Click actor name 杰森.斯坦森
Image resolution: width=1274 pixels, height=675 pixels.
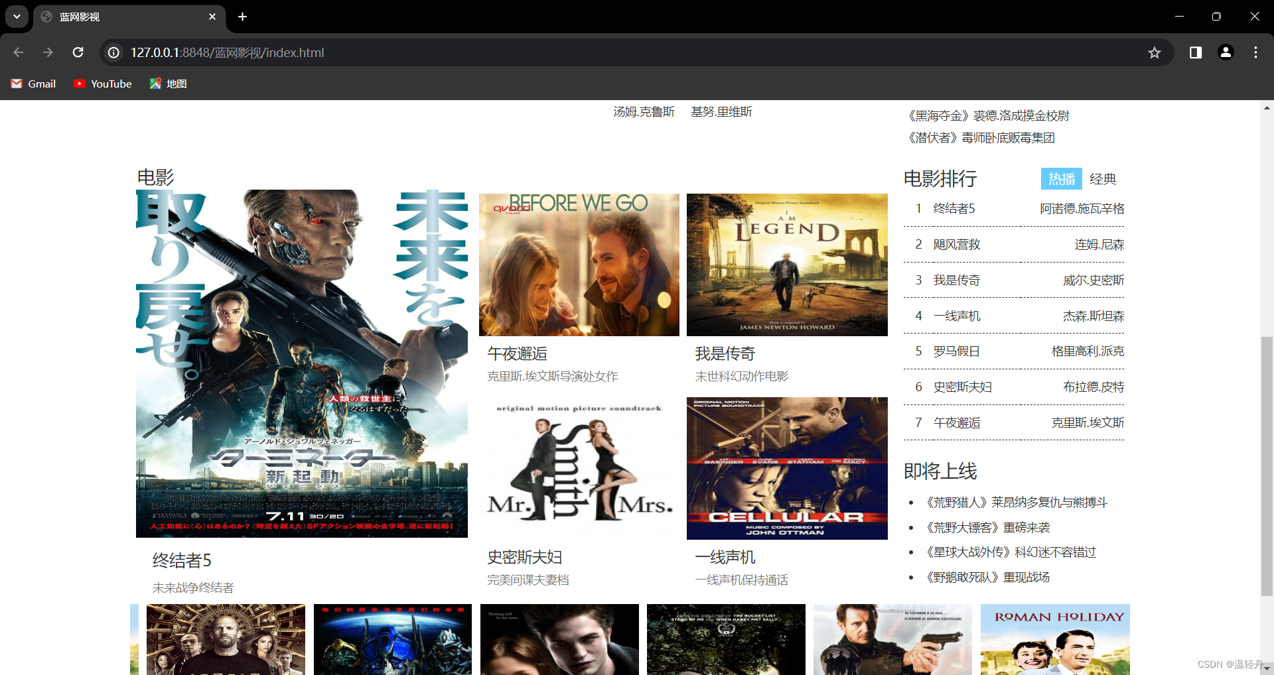tap(1094, 316)
